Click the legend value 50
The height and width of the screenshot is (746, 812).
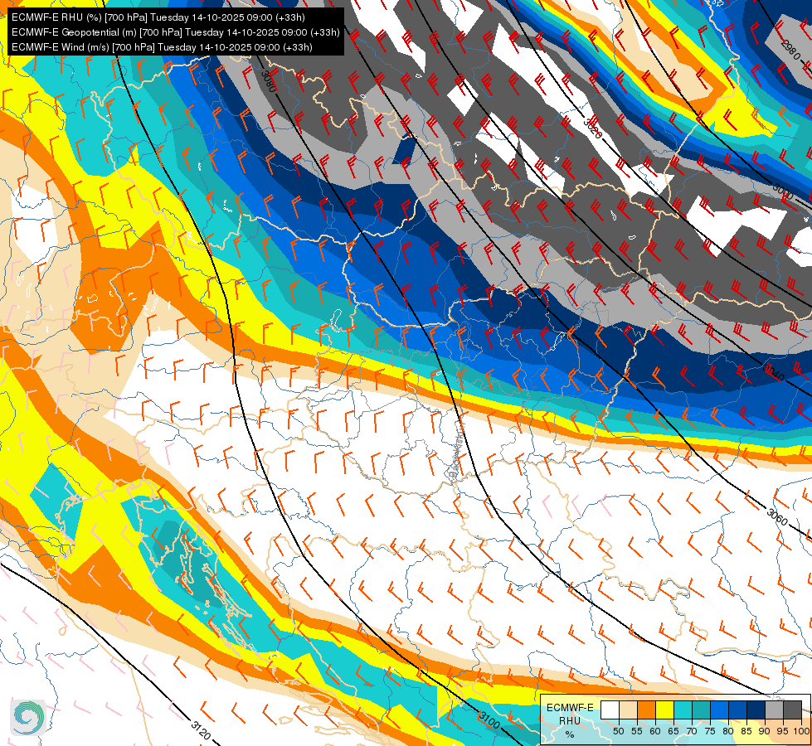click(618, 731)
